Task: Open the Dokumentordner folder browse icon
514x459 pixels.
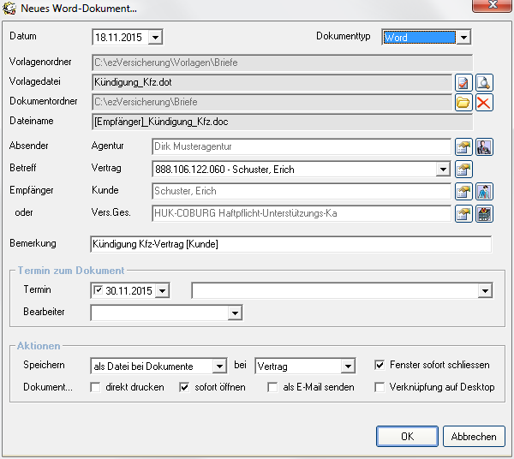Action: (463, 103)
